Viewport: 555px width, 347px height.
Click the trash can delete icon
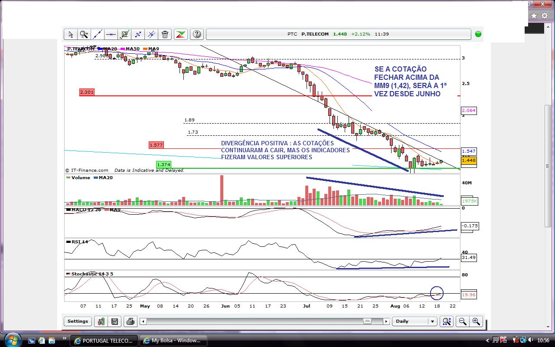tap(165, 34)
